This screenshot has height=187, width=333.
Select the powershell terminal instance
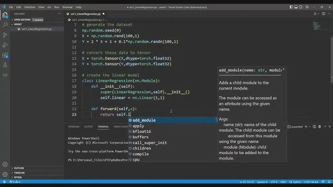295,127
